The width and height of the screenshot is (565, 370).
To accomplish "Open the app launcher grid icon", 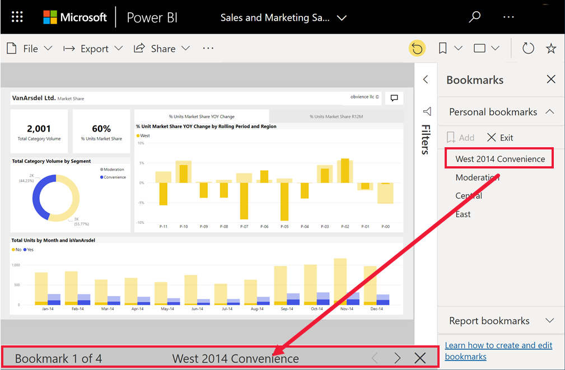I will [17, 17].
